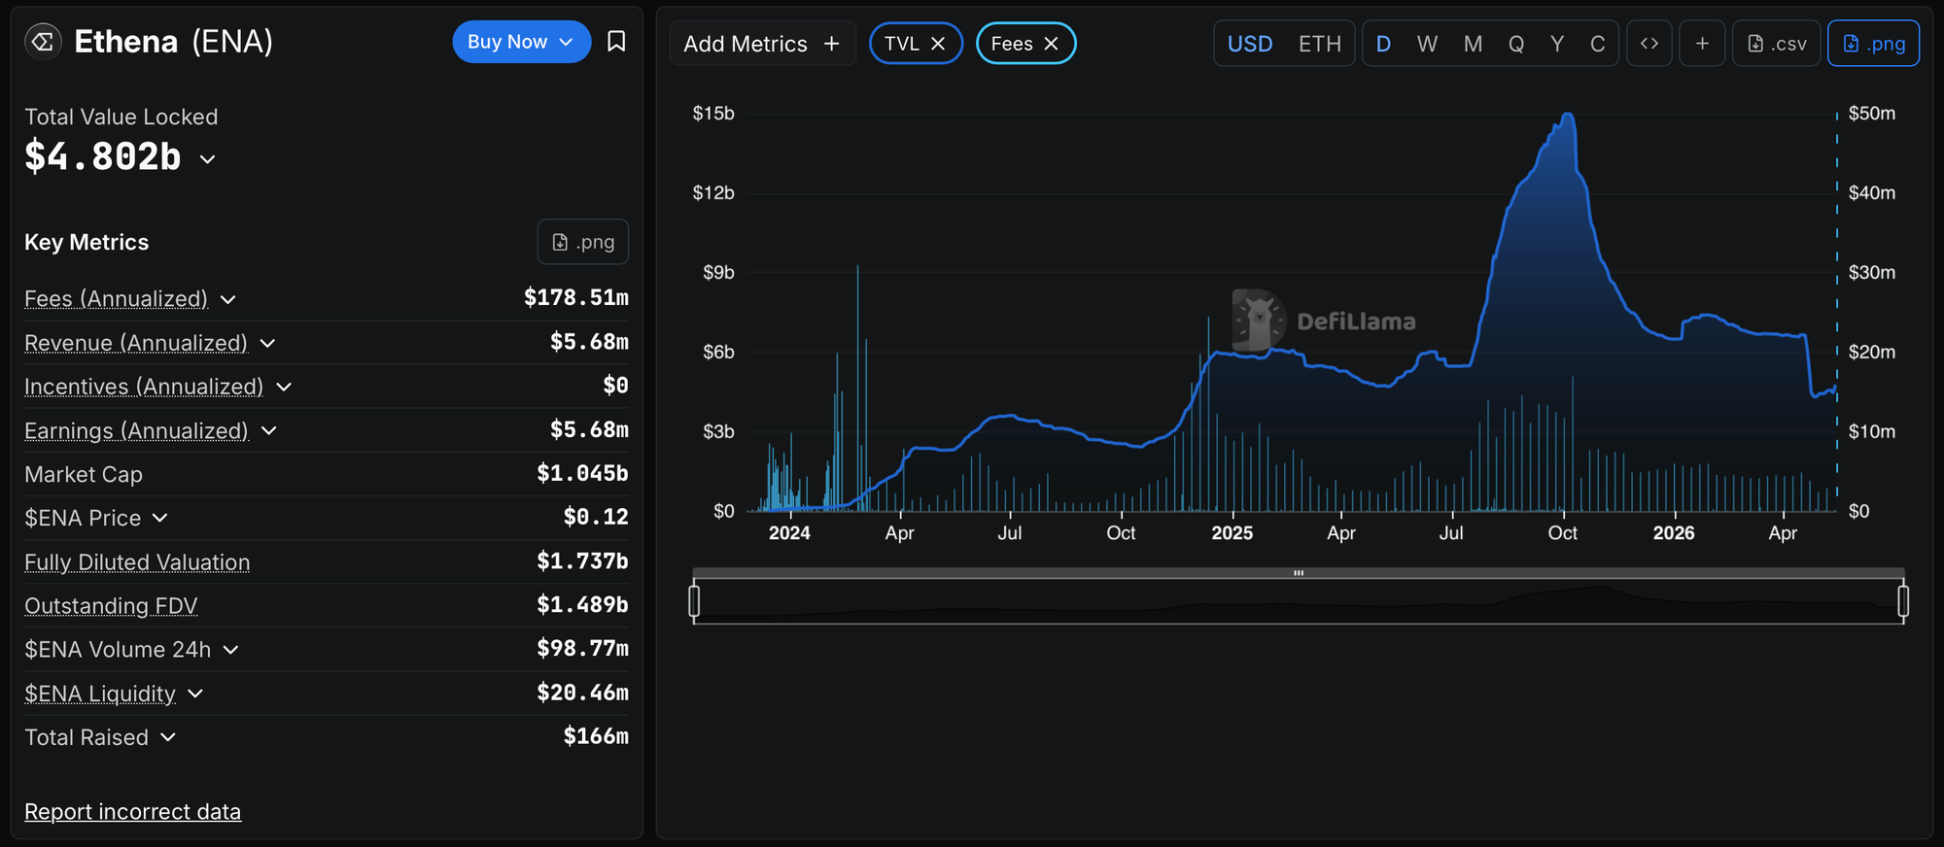Click the $ENA Liquidity label
This screenshot has height=847, width=1944.
100,693
